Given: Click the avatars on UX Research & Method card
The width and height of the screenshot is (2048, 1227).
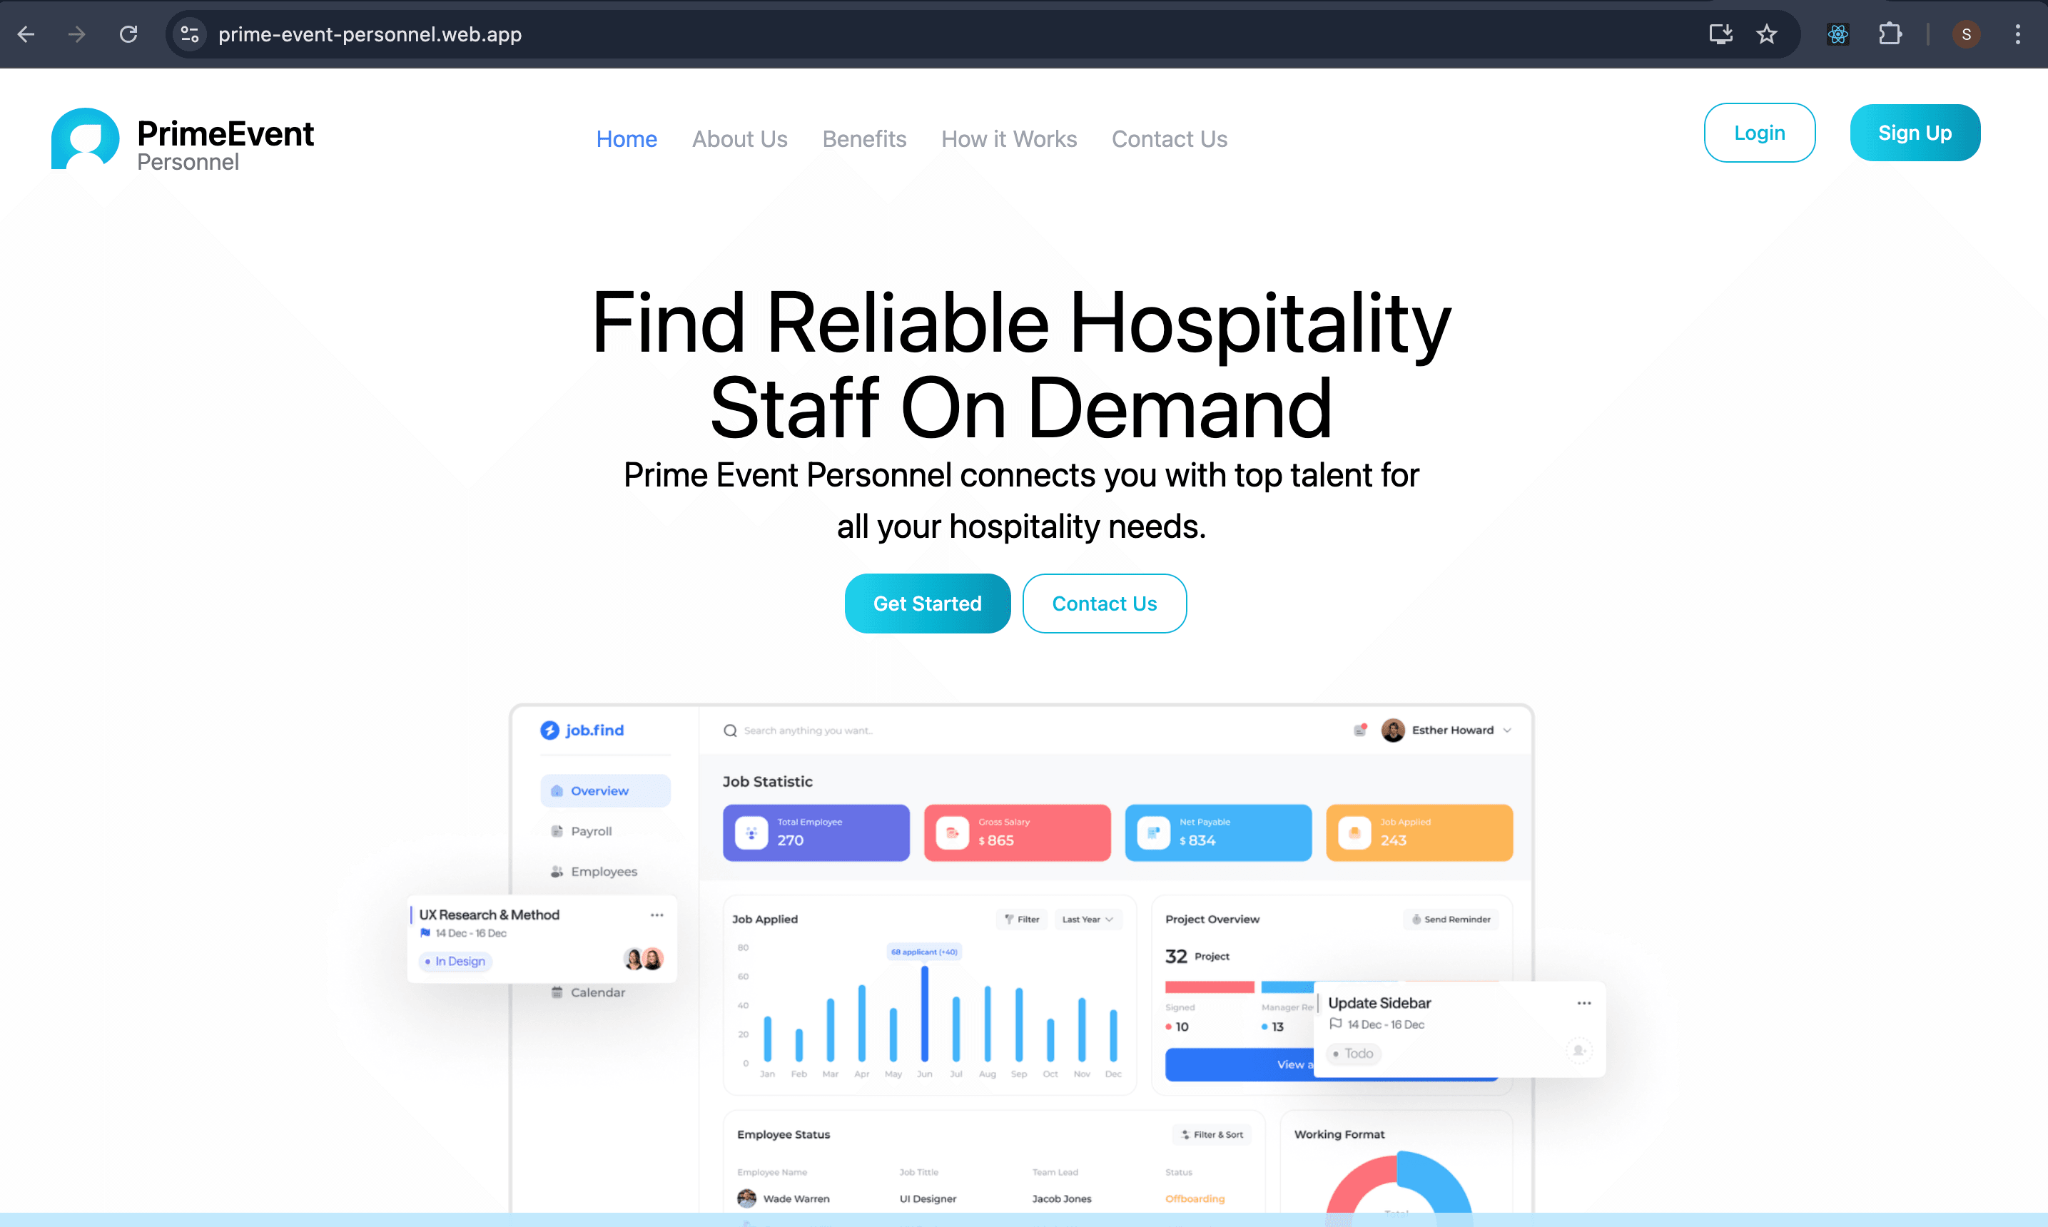Looking at the screenshot, I should pos(643,959).
